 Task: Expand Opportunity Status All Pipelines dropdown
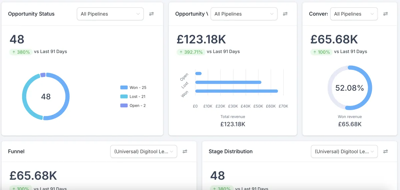110,14
